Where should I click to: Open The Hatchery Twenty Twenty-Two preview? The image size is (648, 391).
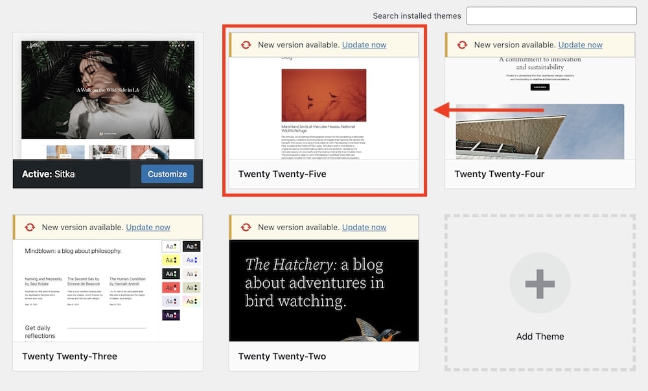click(324, 290)
